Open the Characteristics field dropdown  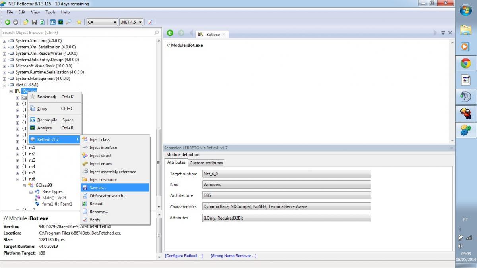[286, 207]
